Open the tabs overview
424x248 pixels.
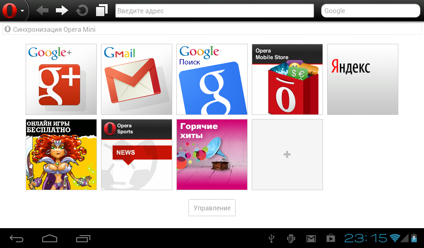tap(102, 10)
